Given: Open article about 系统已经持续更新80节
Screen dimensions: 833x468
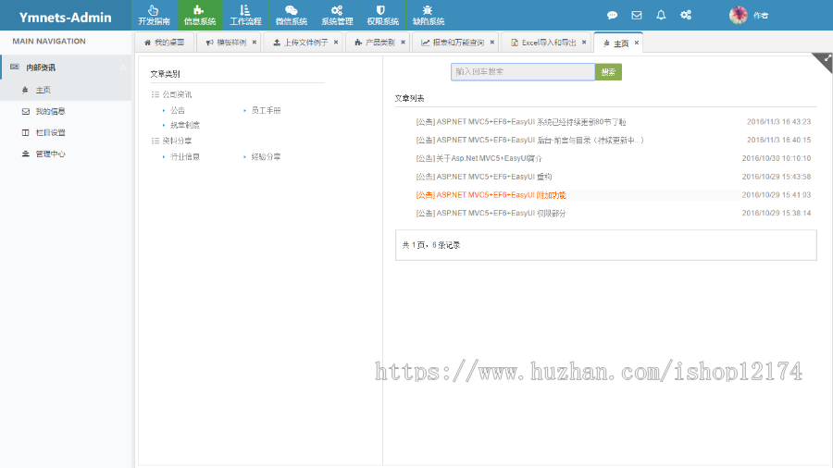Looking at the screenshot, I should pos(520,122).
